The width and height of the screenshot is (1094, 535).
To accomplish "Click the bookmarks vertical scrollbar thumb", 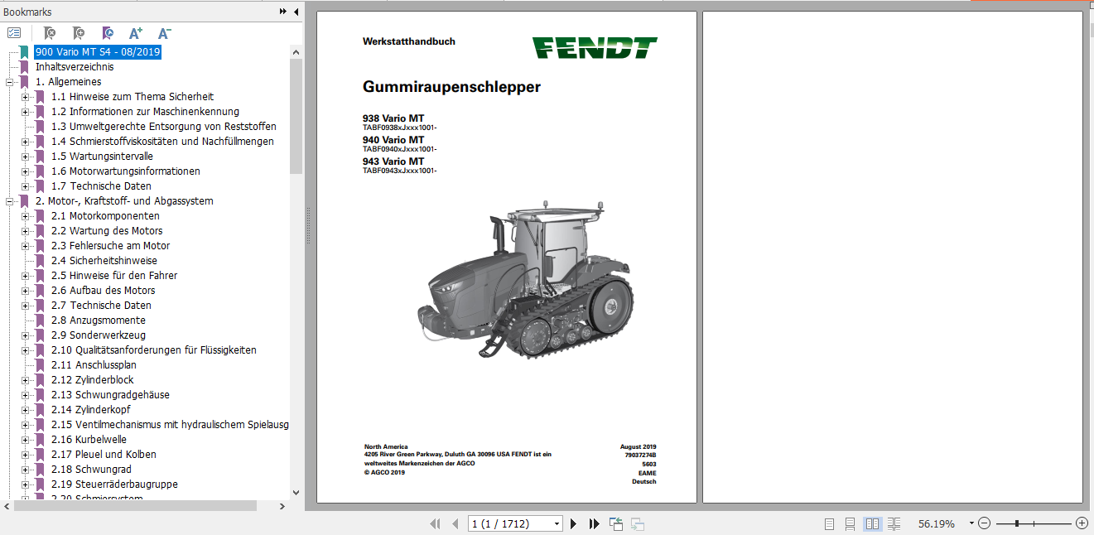I will tap(296, 116).
